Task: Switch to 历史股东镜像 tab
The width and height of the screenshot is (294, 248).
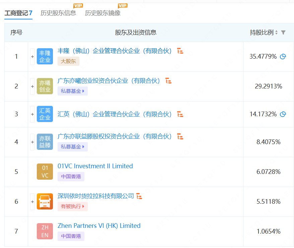Action: 102,13
